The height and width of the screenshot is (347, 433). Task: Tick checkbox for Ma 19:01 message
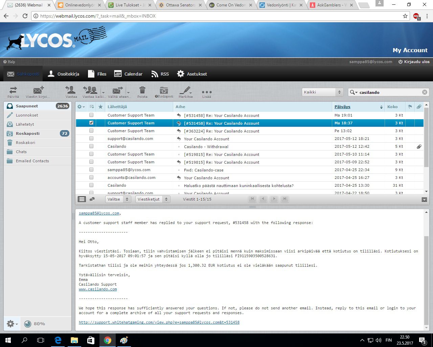click(91, 115)
